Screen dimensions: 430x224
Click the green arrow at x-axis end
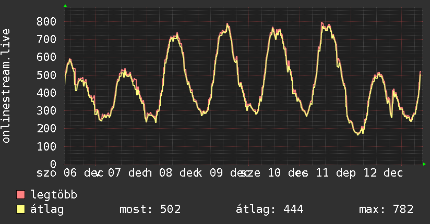(x=424, y=164)
